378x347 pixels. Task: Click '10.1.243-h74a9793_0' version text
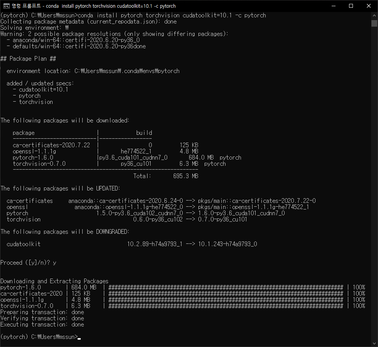tap(227, 244)
